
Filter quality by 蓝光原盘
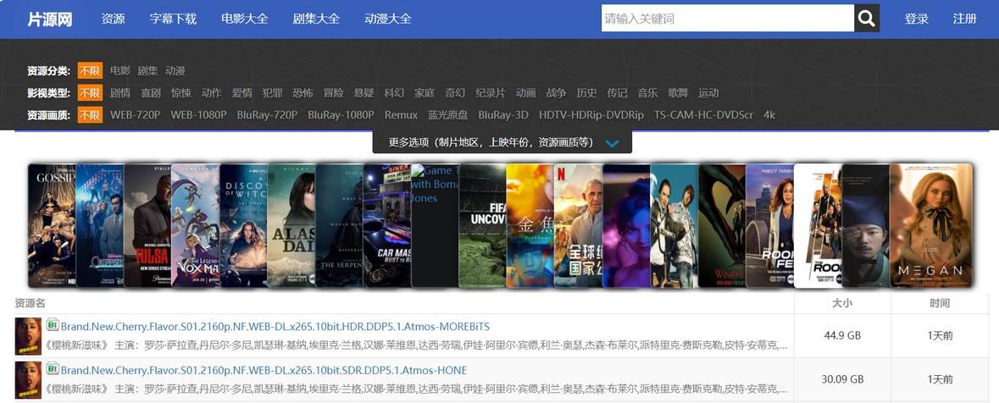(448, 115)
